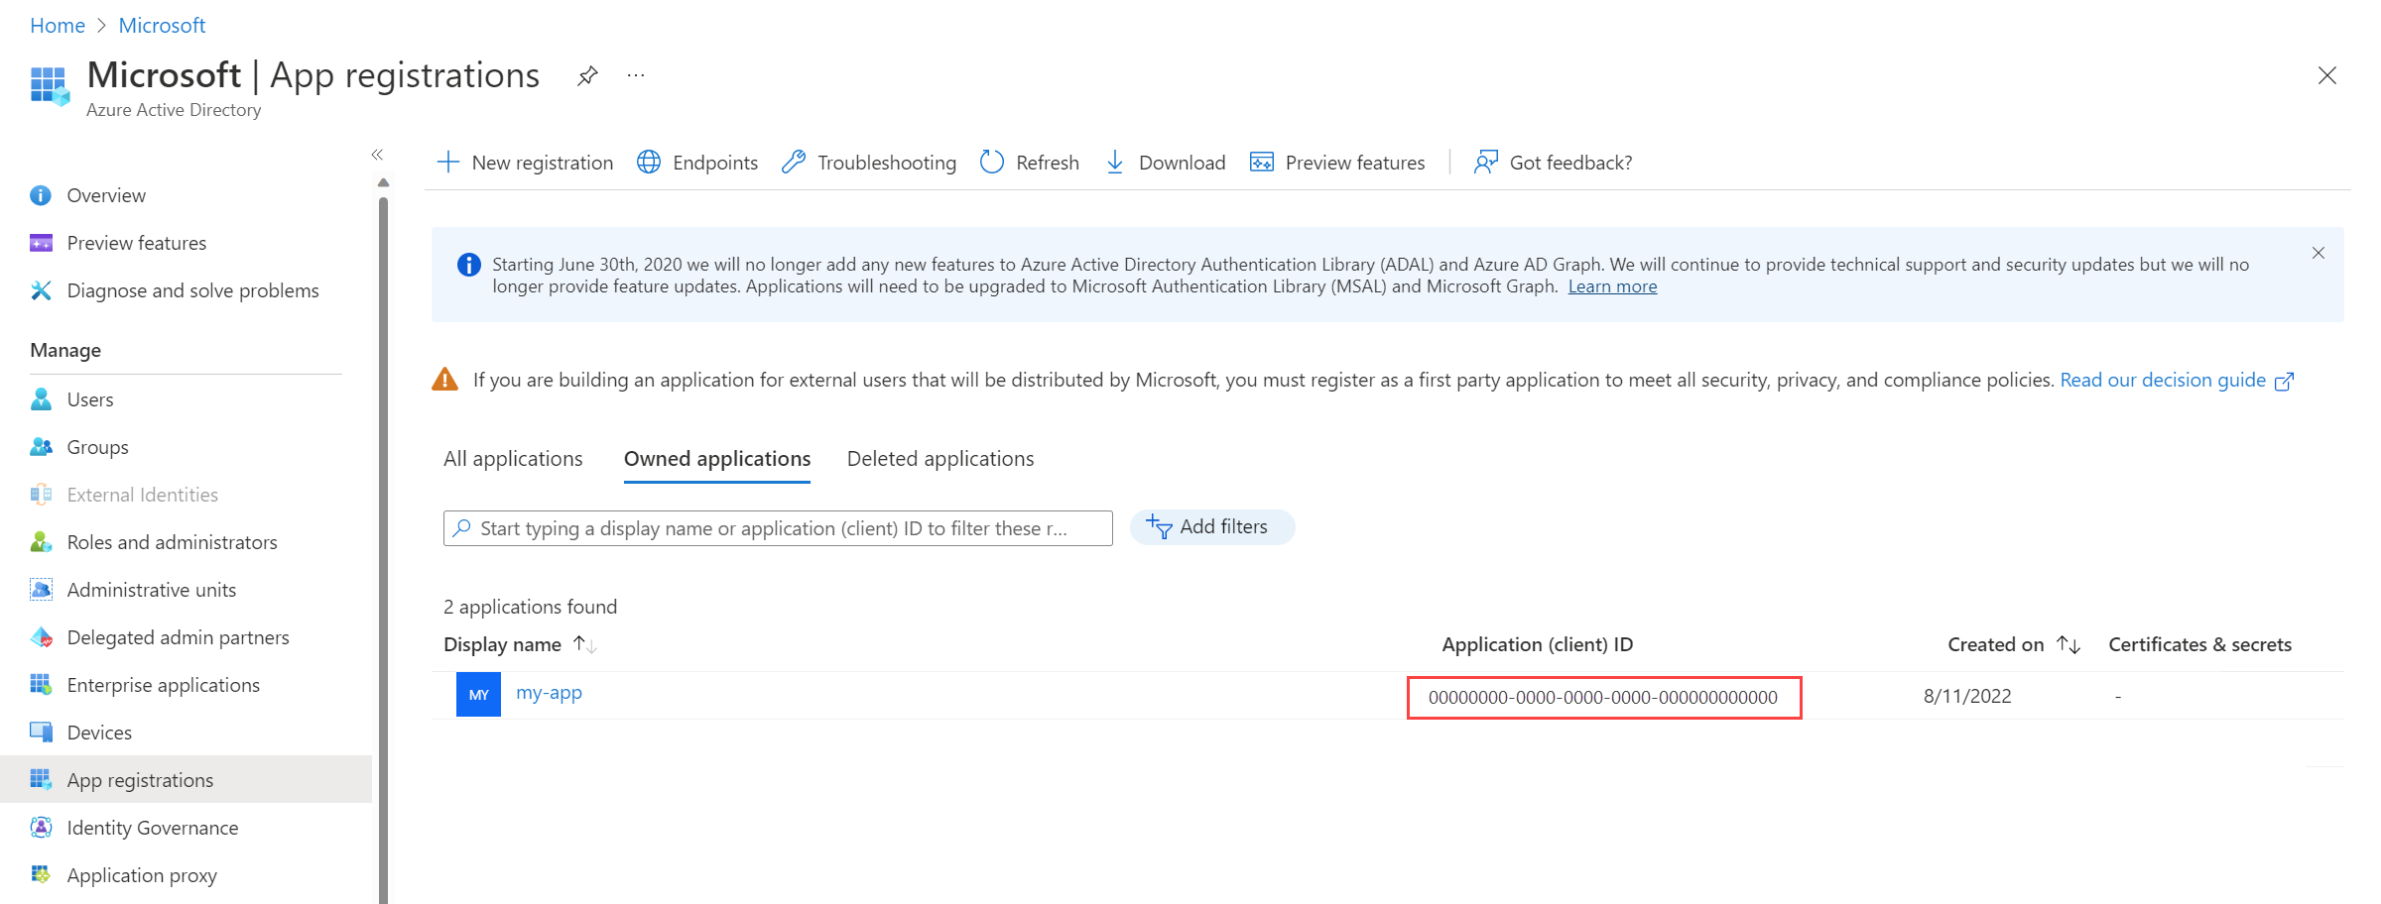Collapse the sidebar with double chevron

pos(377,155)
